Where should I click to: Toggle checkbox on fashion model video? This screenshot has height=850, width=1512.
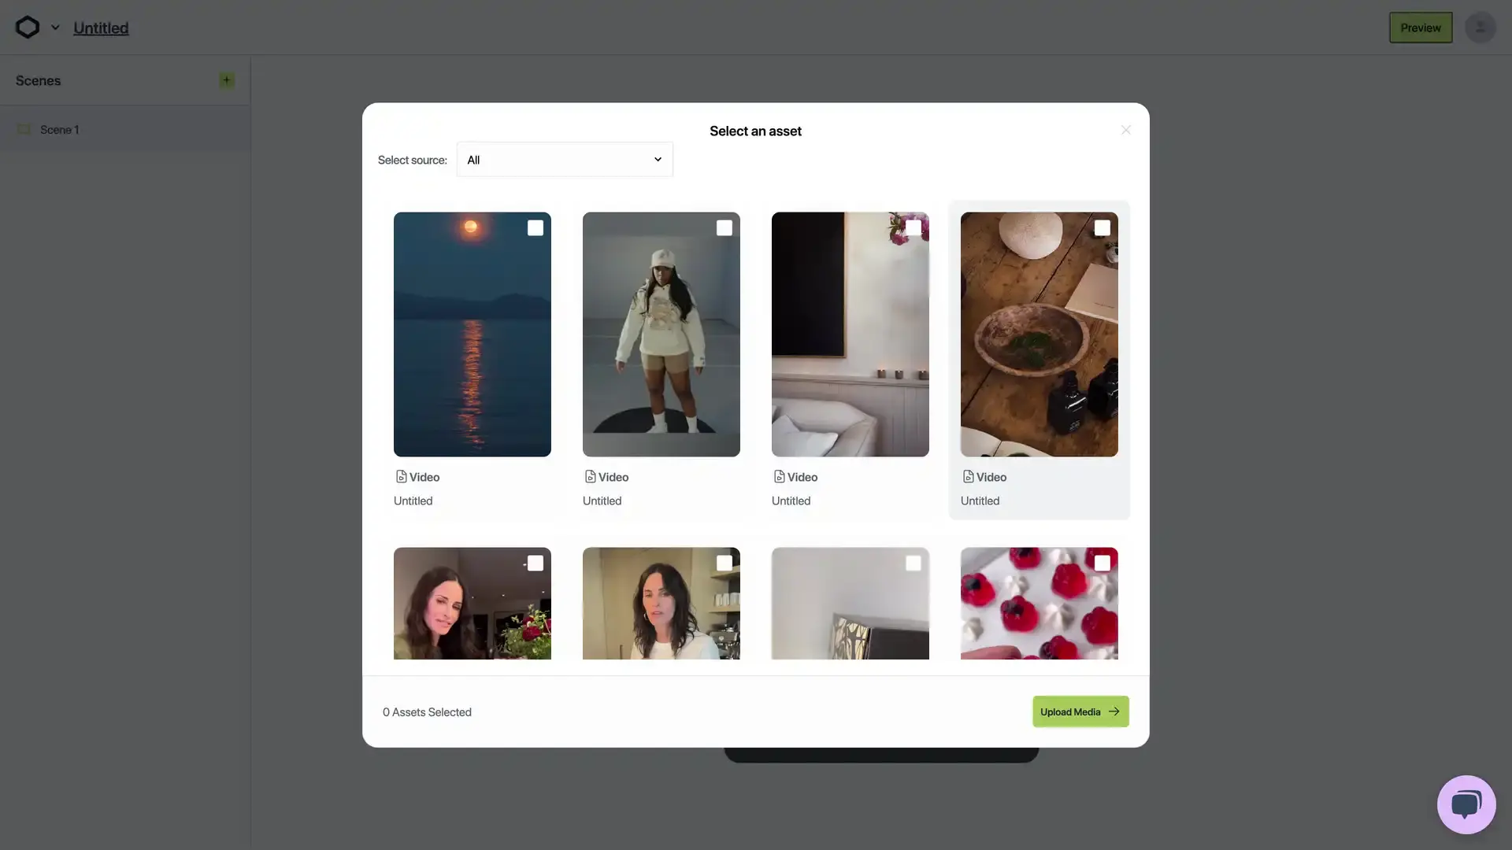click(x=724, y=227)
